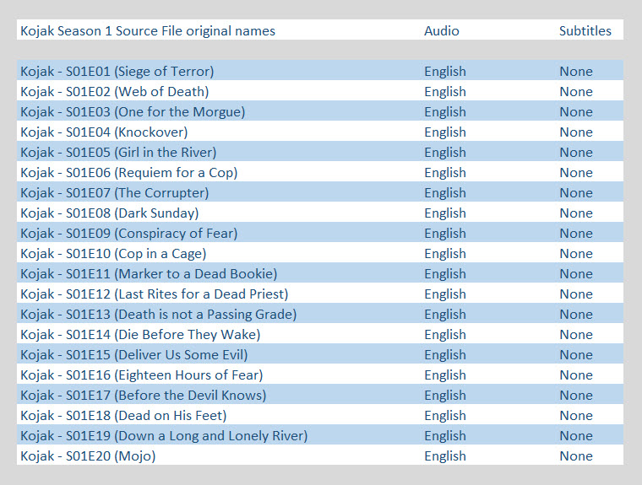Click "Kojak - S01E18 (Dead on His Feet)"
This screenshot has width=642, height=485.
[123, 416]
